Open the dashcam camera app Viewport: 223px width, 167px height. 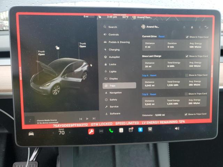(131, 130)
